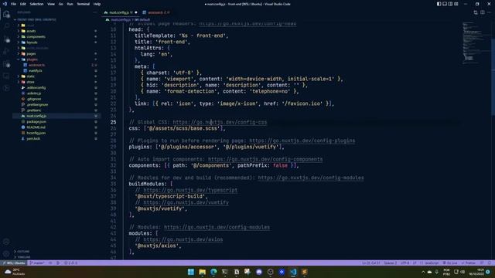495x278 pixels.
Task: Open the Discord icon on the taskbar
Action: point(259,272)
